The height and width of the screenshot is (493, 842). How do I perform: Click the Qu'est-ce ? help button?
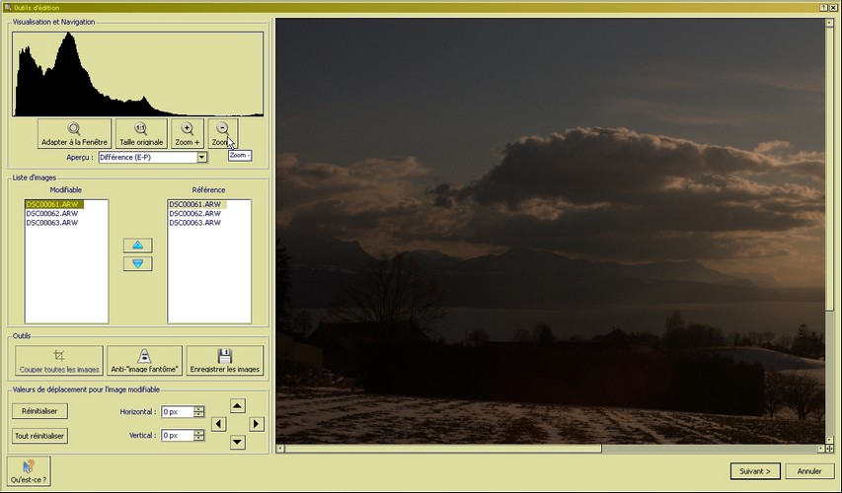[x=30, y=469]
